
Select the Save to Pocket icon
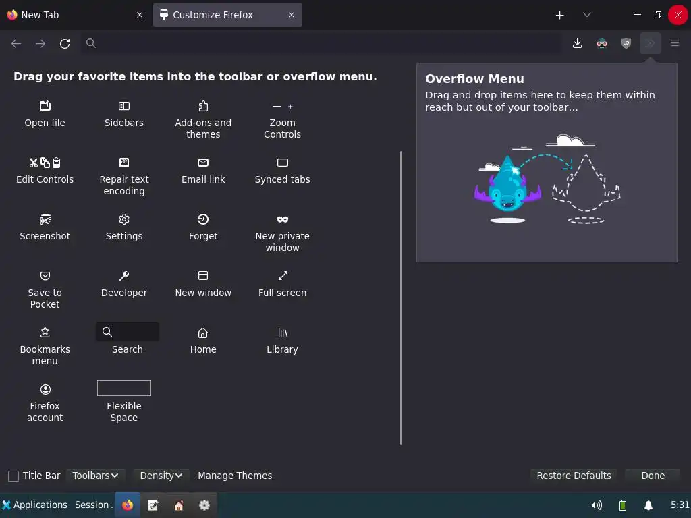click(x=45, y=276)
